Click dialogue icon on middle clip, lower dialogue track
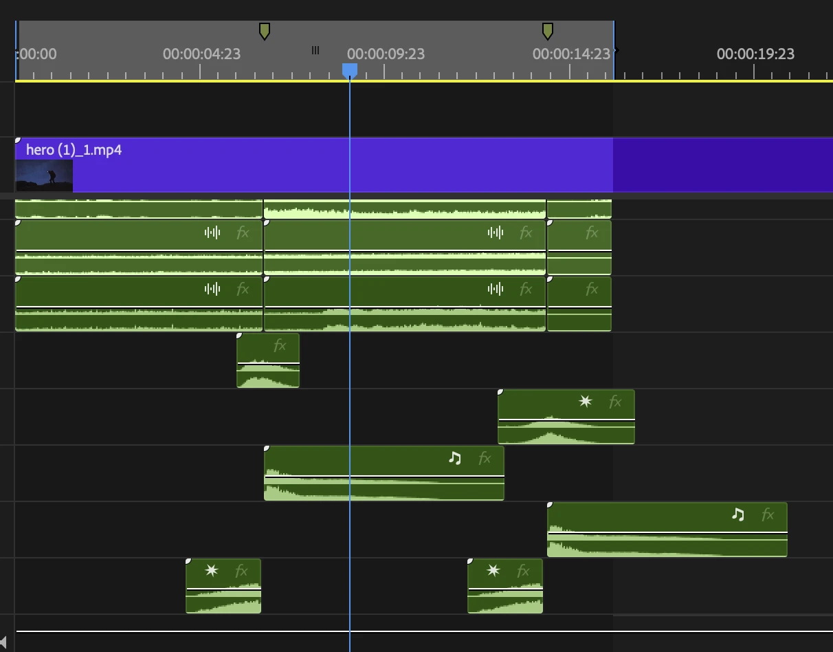Viewport: 833px width, 652px height. tap(496, 289)
